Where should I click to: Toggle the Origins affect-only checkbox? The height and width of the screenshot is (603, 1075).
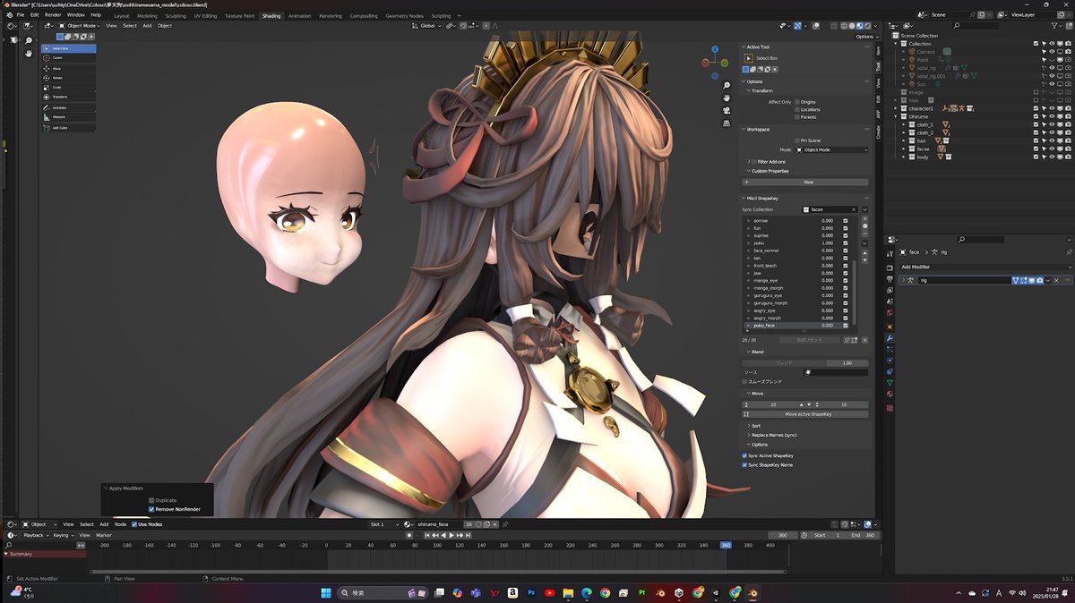(797, 102)
